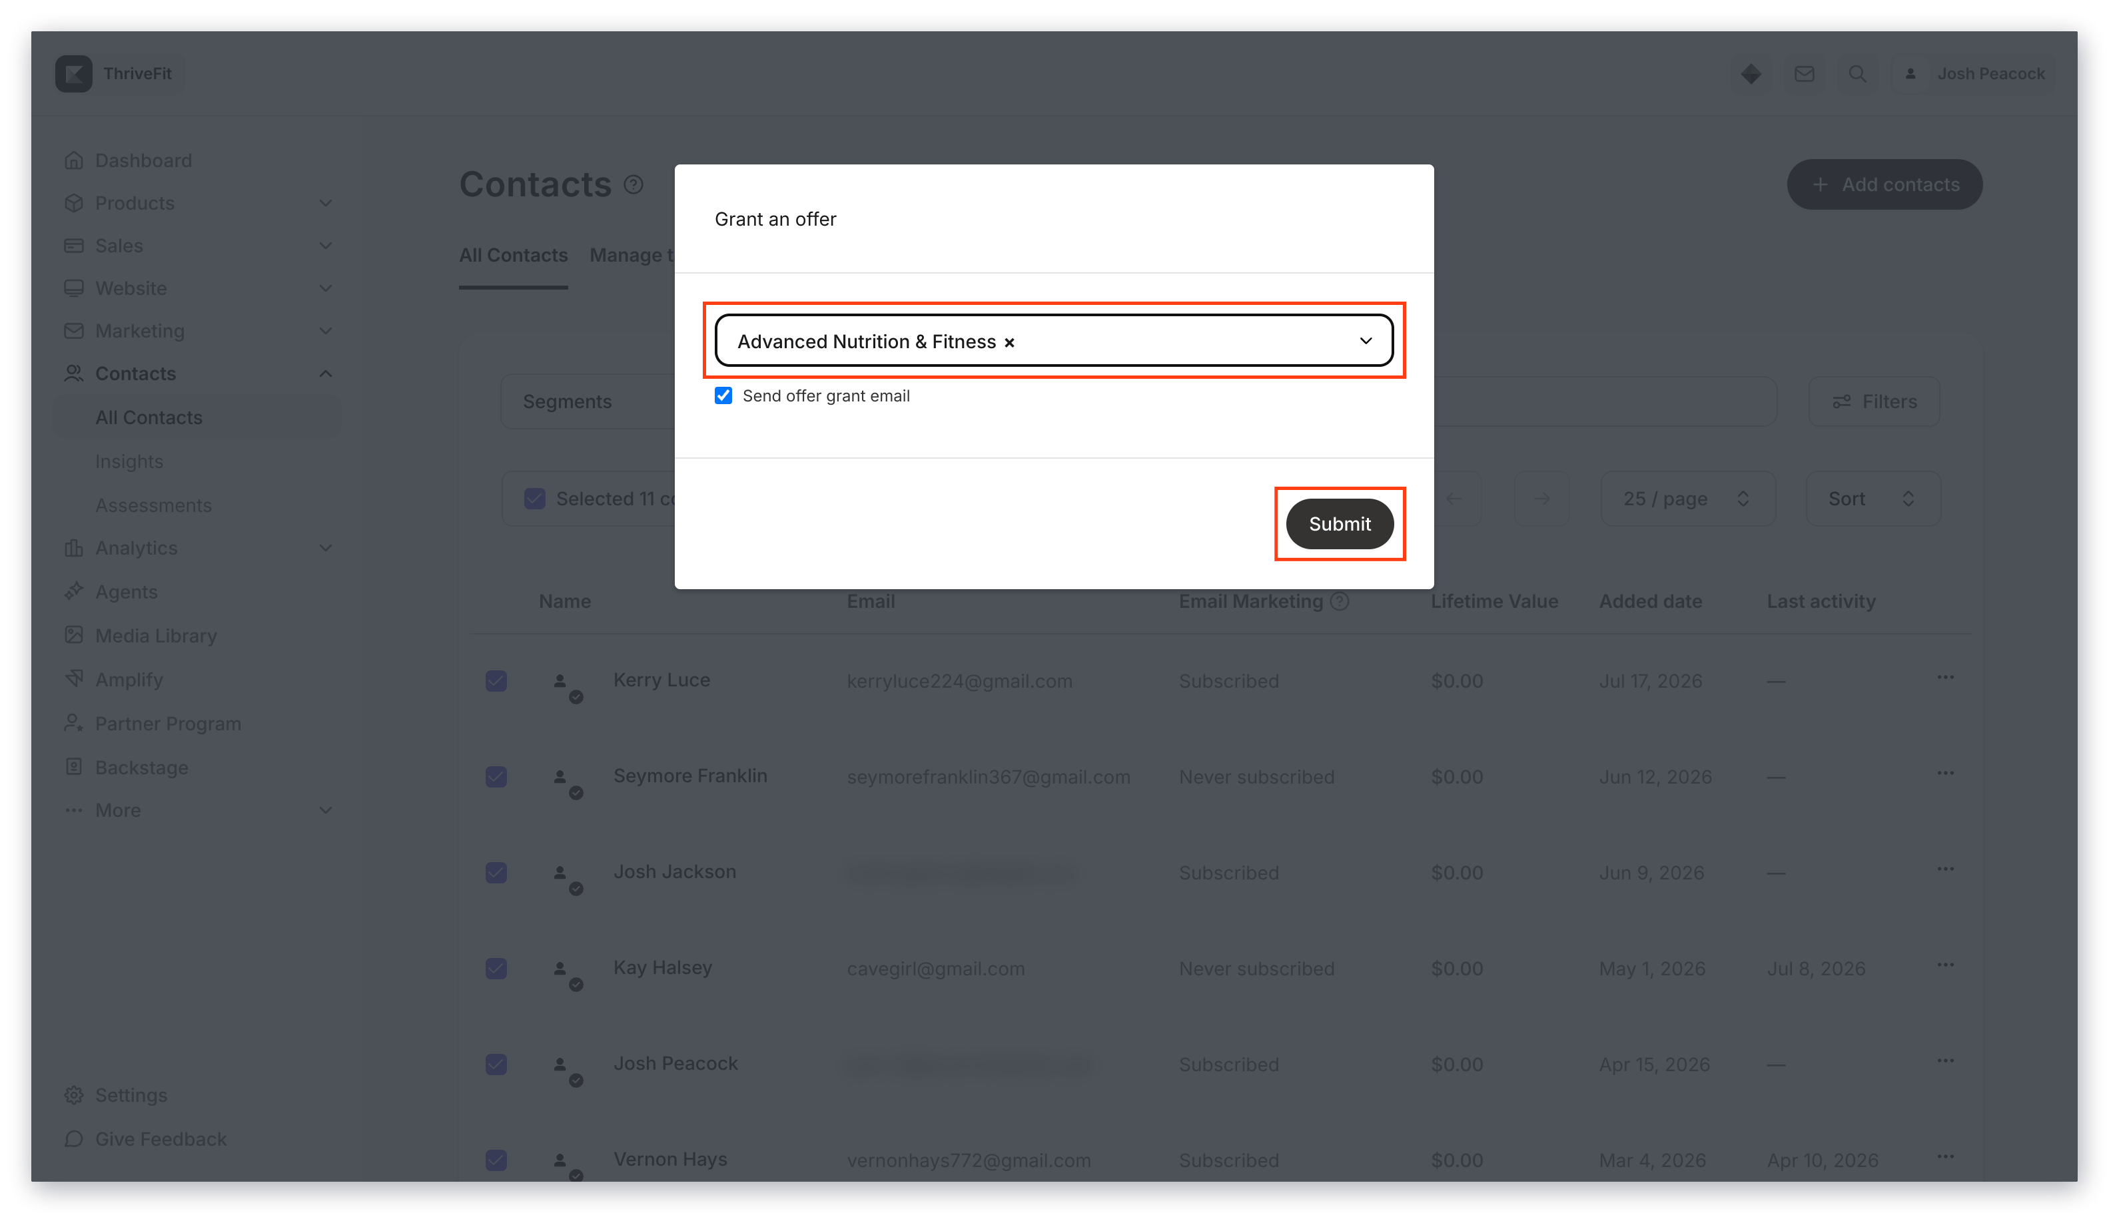The width and height of the screenshot is (2109, 1213).
Task: Open more options for Josh Peacock row
Action: [x=1944, y=1061]
